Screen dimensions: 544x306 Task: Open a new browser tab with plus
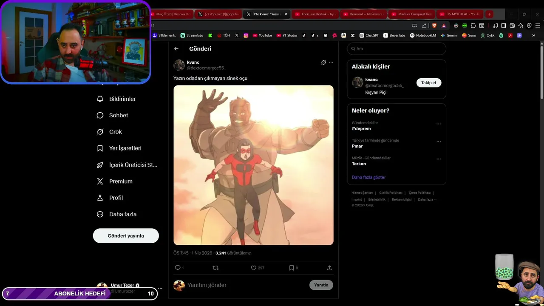(x=489, y=14)
